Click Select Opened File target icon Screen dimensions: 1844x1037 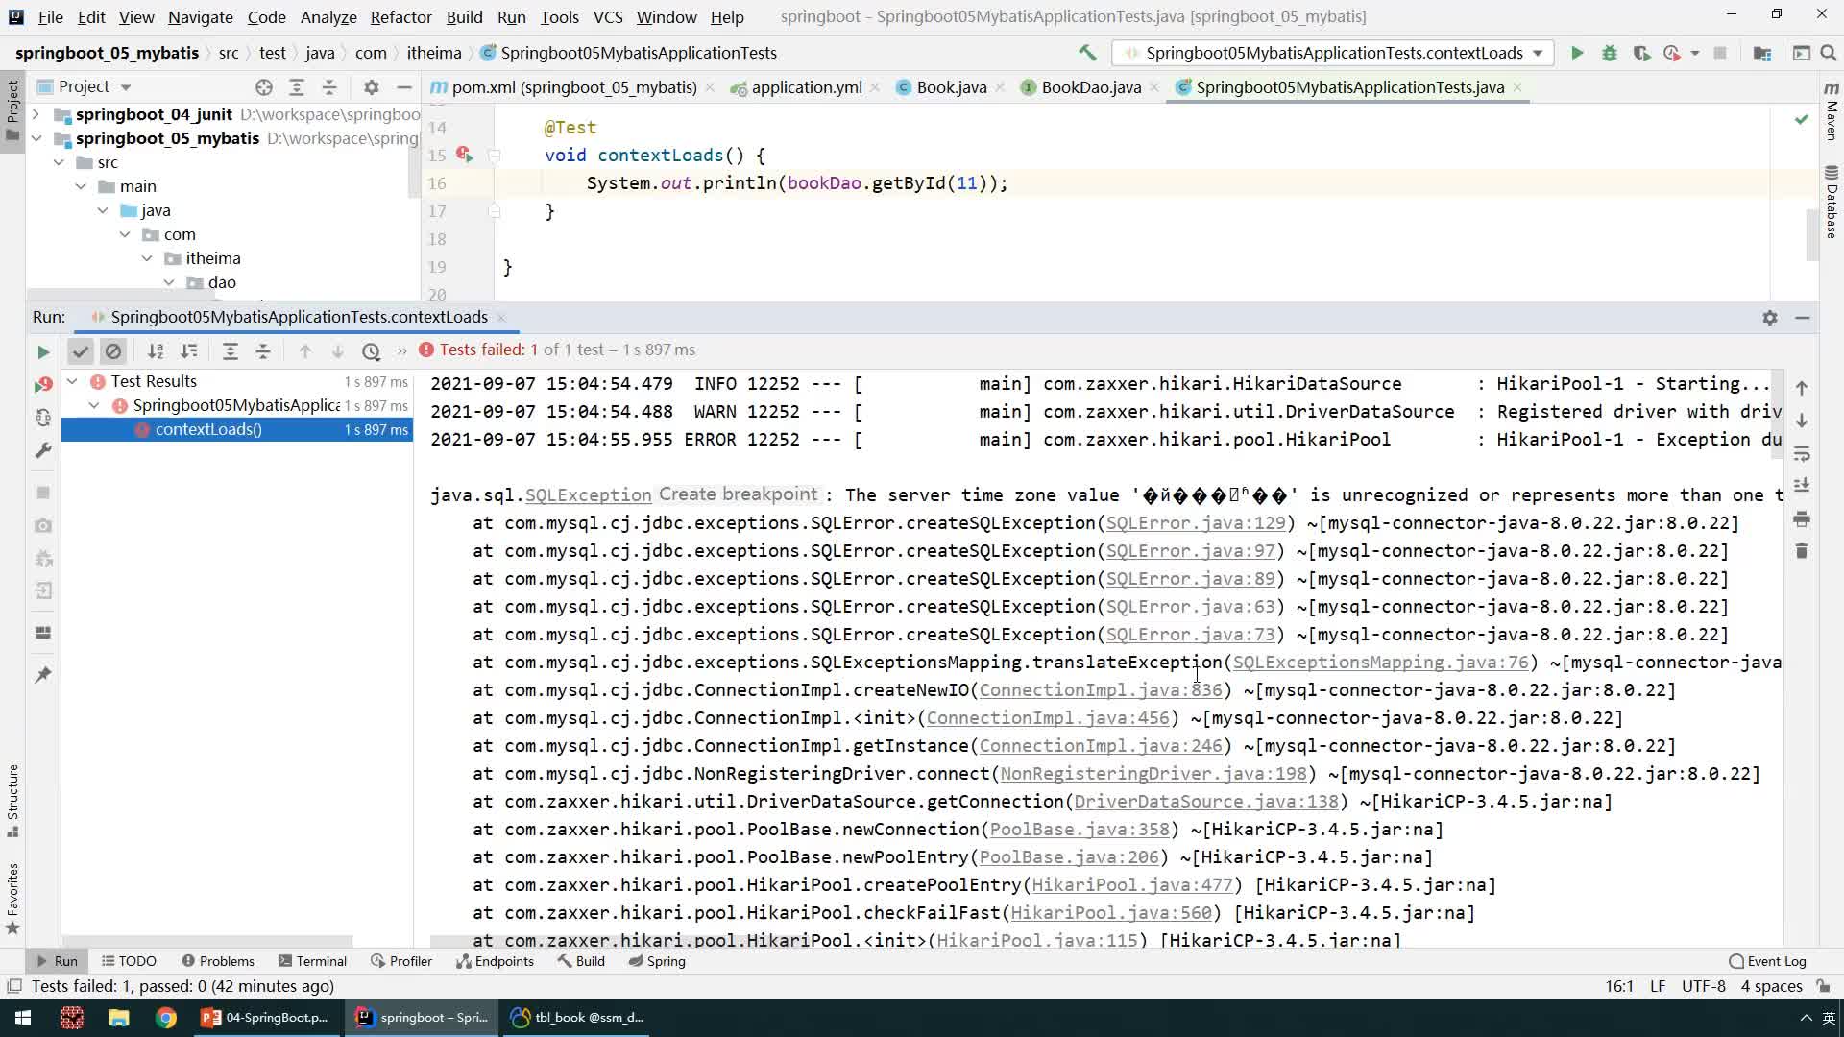click(264, 87)
